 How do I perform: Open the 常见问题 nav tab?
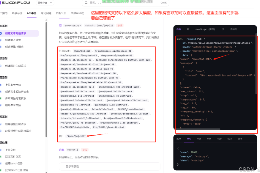click(46, 13)
